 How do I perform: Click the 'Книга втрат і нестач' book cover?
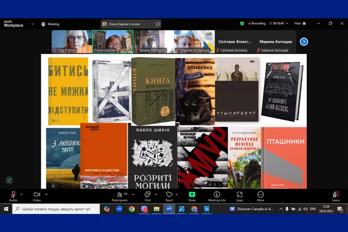click(153, 91)
